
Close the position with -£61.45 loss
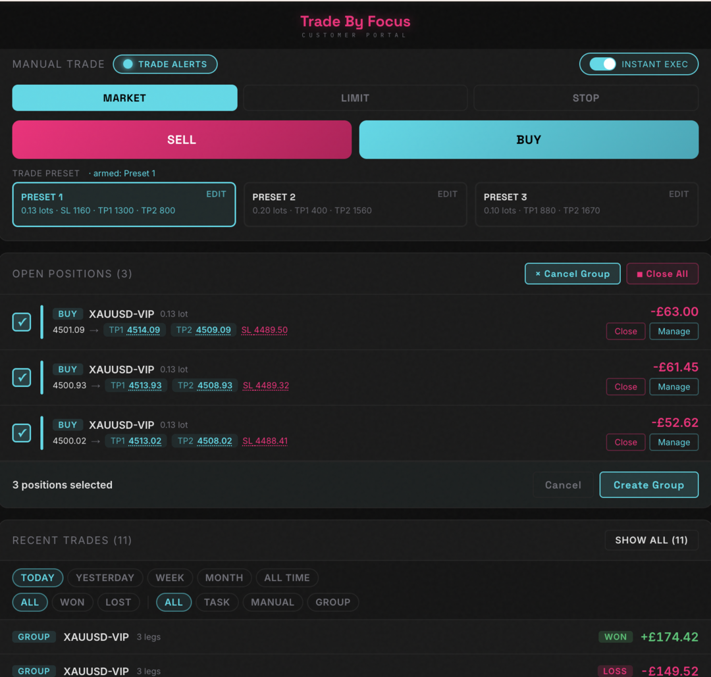(626, 387)
